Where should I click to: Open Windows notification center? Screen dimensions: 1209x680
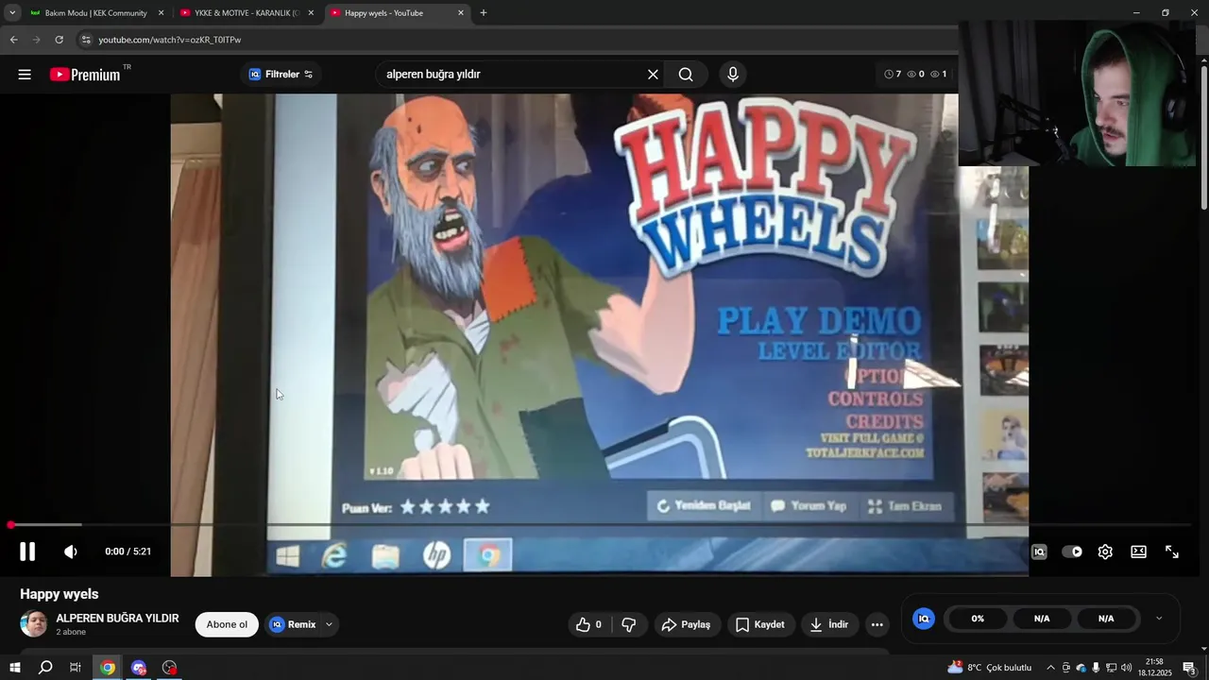1189,668
